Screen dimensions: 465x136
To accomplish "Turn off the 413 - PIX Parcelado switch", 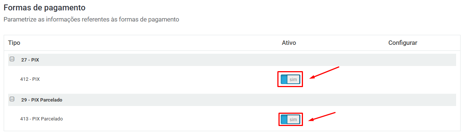I will point(290,119).
